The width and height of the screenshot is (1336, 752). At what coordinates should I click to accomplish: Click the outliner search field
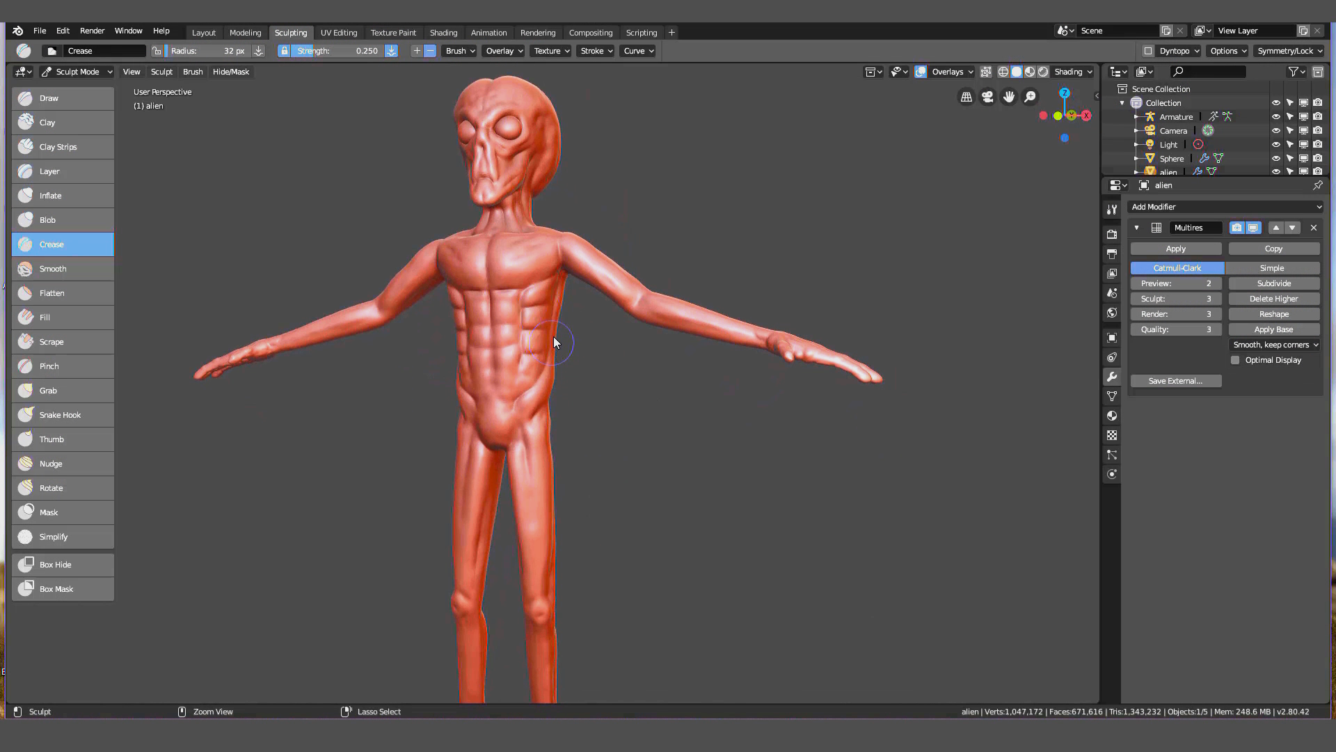click(x=1207, y=72)
